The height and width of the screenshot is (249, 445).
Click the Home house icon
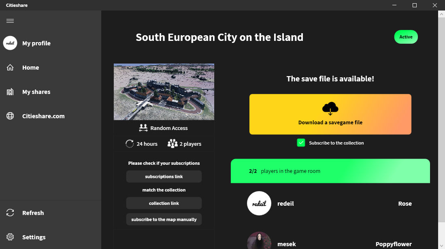point(10,68)
